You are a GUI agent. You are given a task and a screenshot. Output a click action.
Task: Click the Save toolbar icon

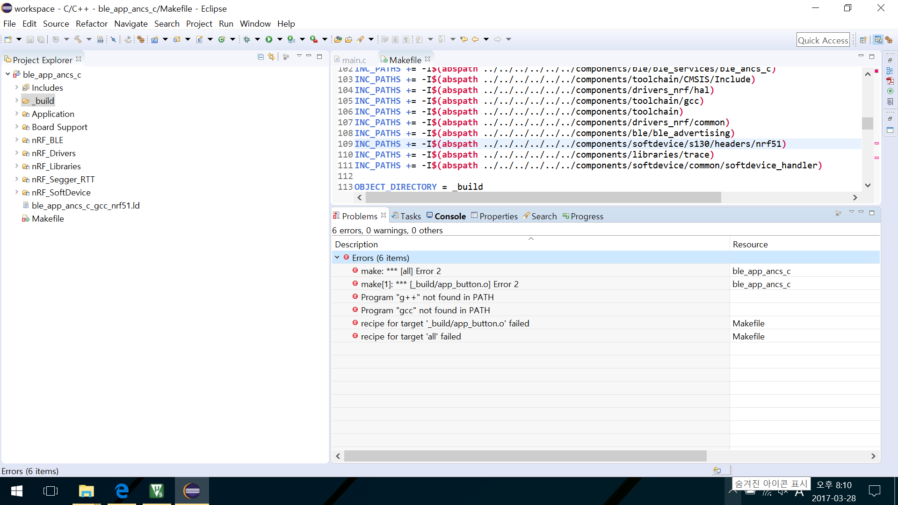point(30,39)
